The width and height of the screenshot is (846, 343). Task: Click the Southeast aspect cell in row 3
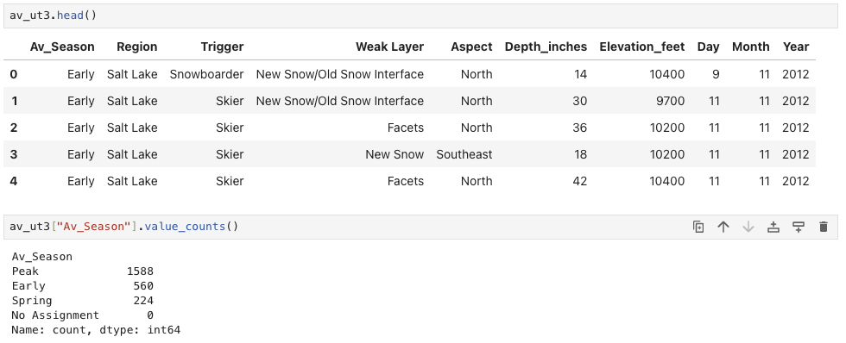(464, 154)
